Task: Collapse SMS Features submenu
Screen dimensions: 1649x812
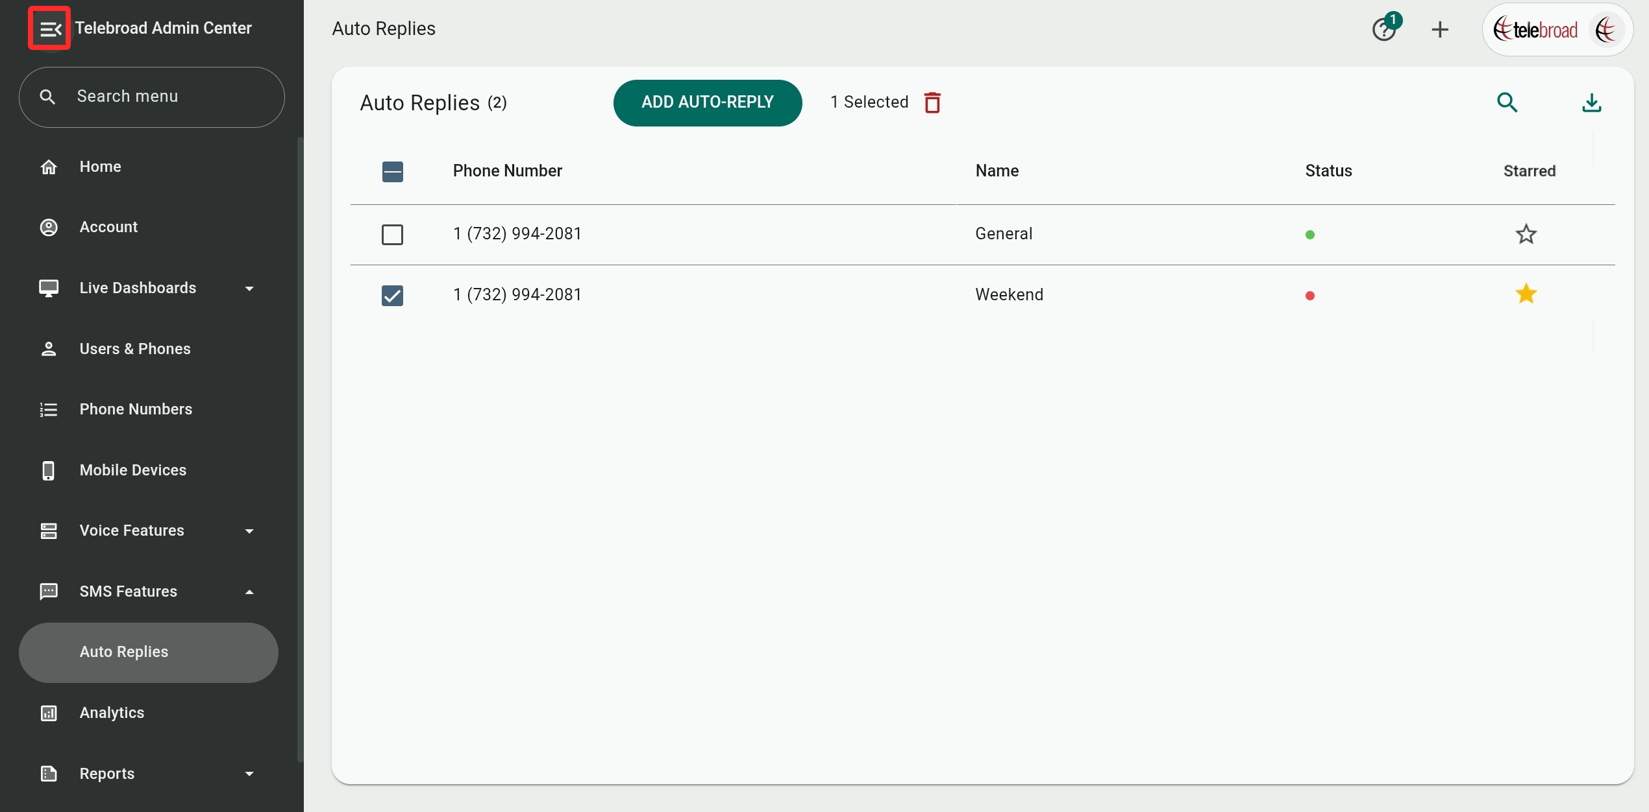Action: point(249,591)
